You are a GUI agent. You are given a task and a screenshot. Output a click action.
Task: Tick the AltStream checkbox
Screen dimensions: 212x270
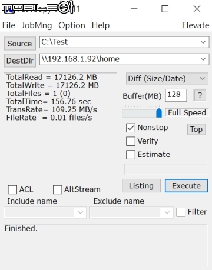coord(58,189)
